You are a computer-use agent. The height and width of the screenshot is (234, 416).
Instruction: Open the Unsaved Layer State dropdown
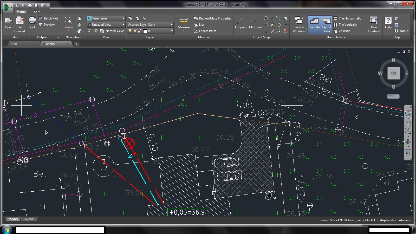171,25
